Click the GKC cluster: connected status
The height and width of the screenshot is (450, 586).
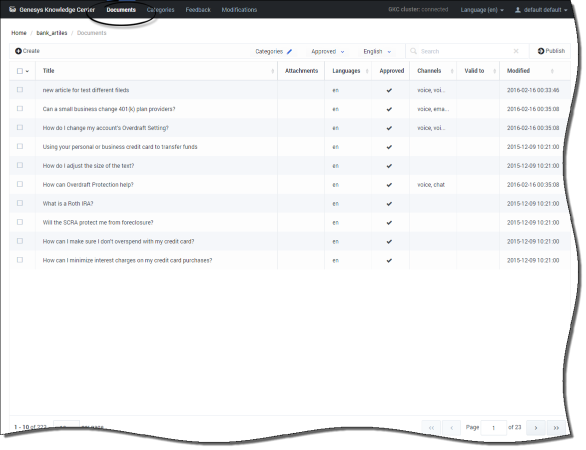tap(418, 9)
